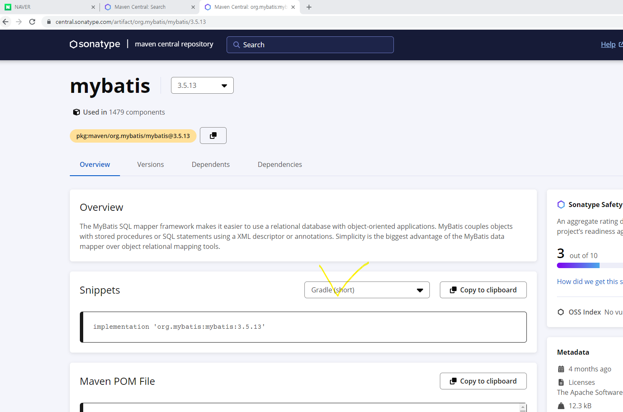Image resolution: width=623 pixels, height=412 pixels.
Task: Go back with the browser back arrow
Action: (5, 22)
